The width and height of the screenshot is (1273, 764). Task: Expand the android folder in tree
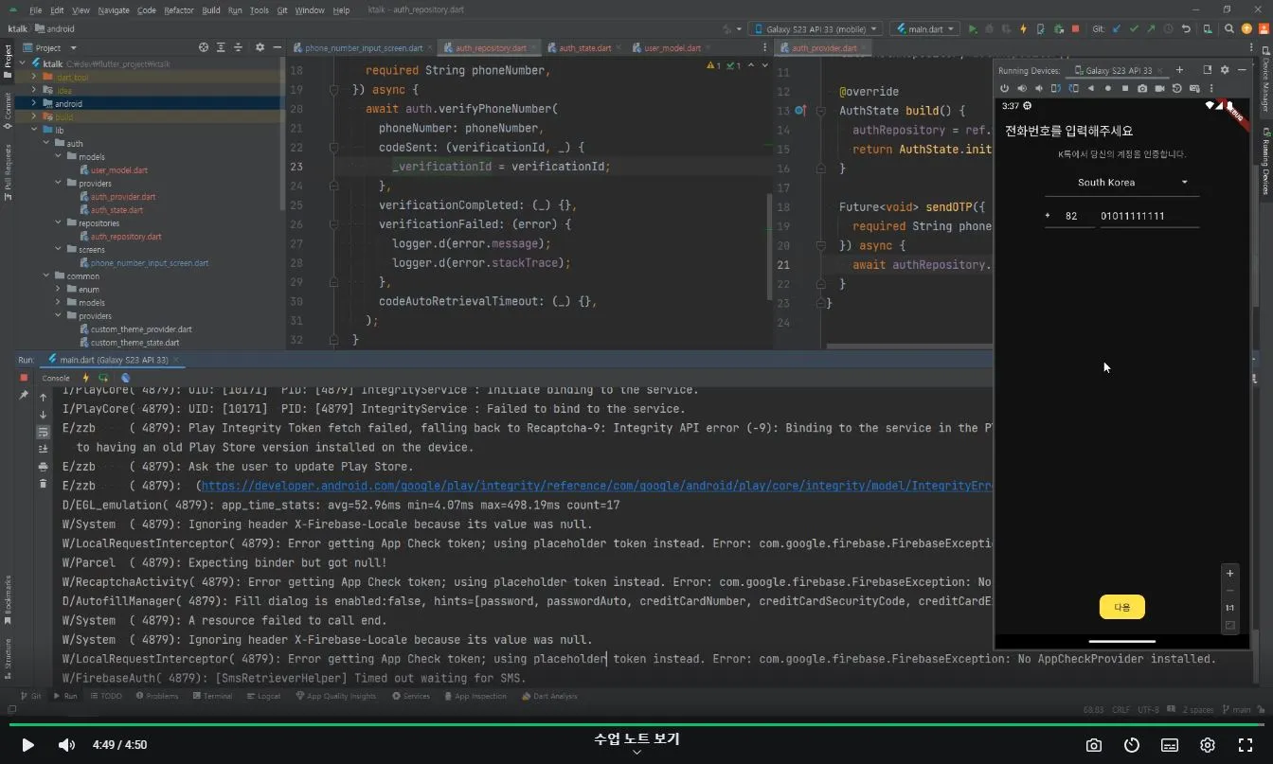(x=33, y=104)
